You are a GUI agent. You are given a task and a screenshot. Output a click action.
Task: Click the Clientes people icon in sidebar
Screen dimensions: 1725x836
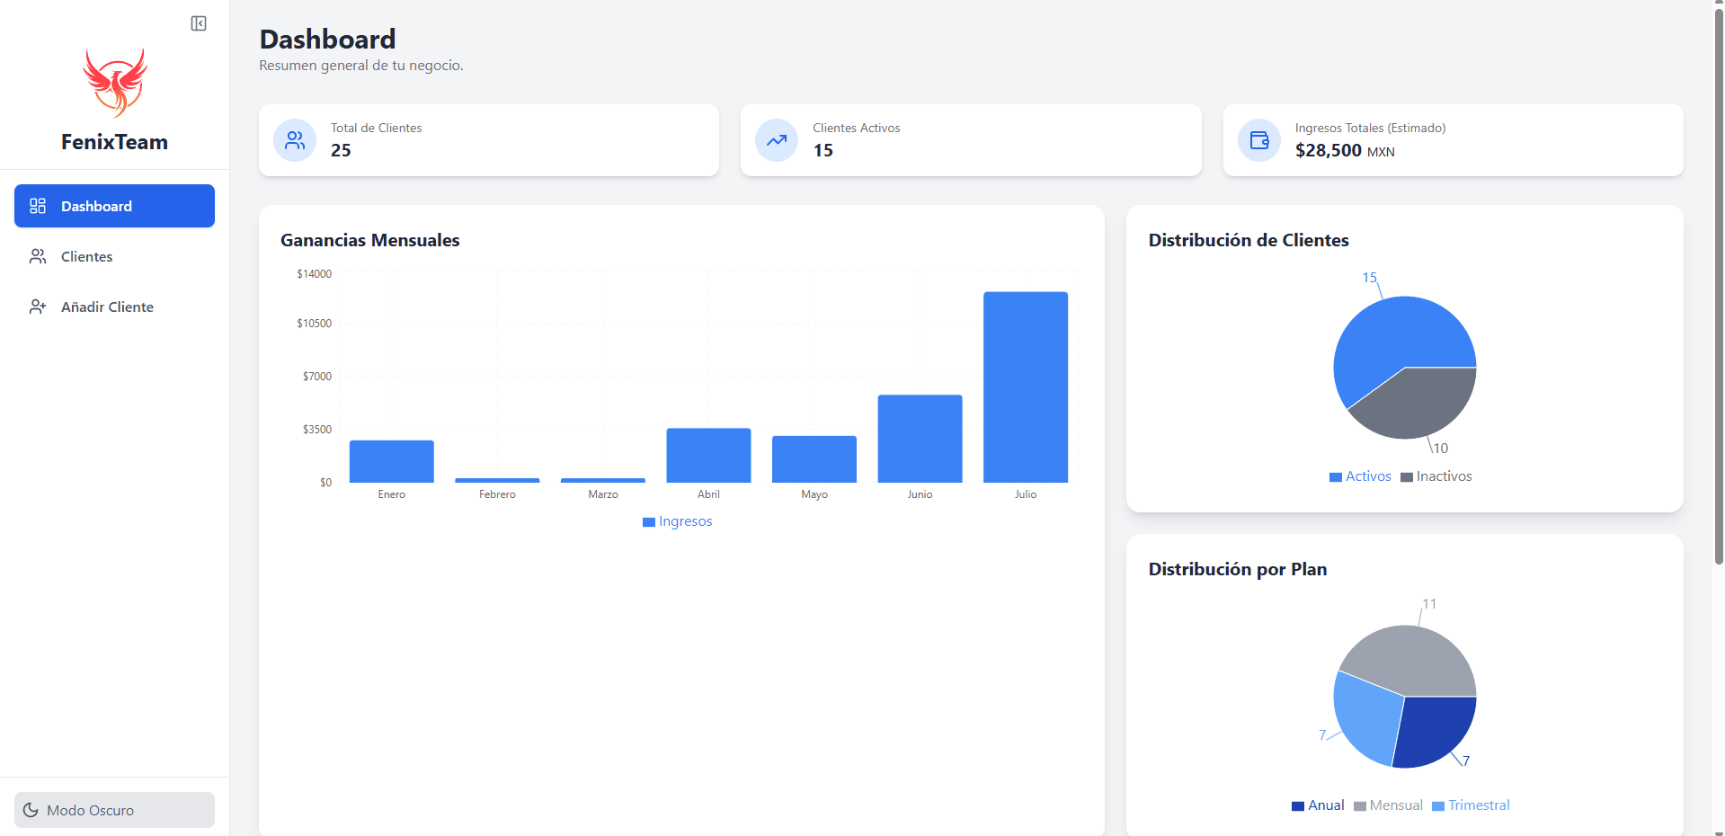pos(38,256)
